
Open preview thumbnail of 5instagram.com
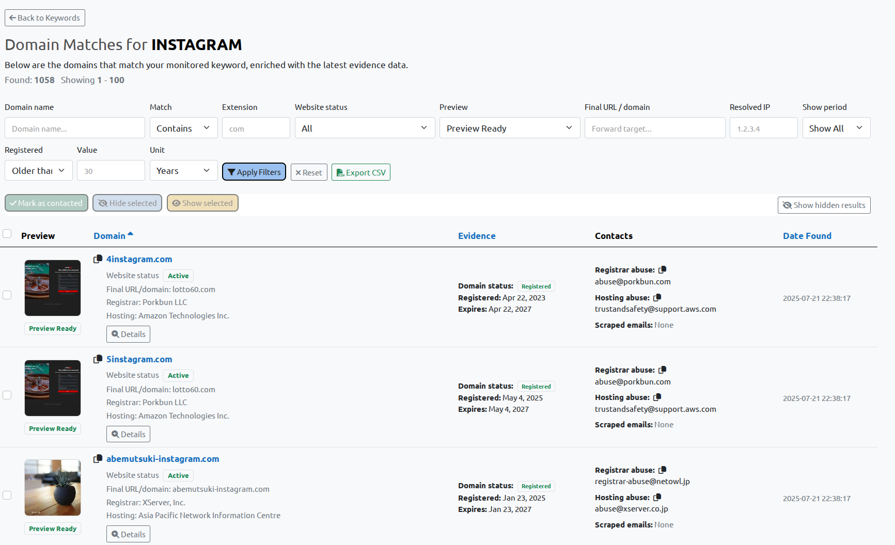(x=53, y=388)
